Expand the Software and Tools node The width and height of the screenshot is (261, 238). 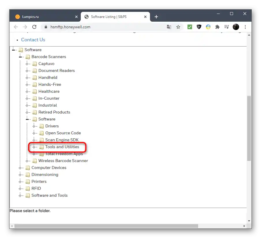(20, 196)
